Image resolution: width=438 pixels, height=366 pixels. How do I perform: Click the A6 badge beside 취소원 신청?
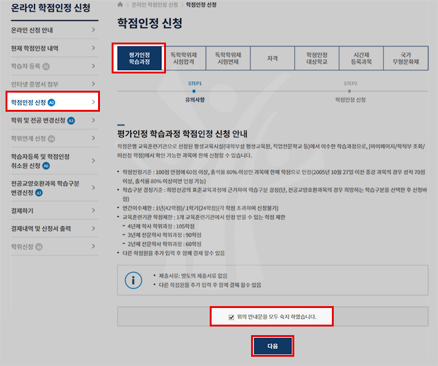coord(46,166)
